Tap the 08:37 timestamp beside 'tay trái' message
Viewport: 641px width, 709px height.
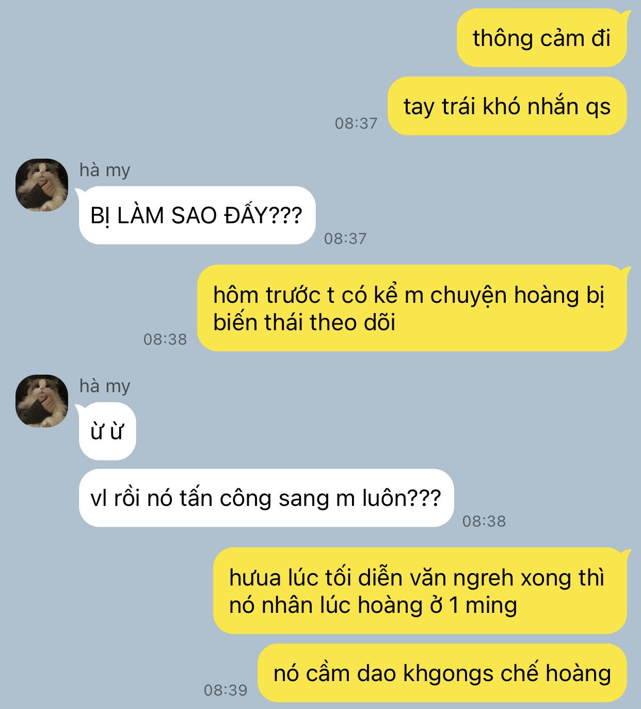(x=356, y=123)
